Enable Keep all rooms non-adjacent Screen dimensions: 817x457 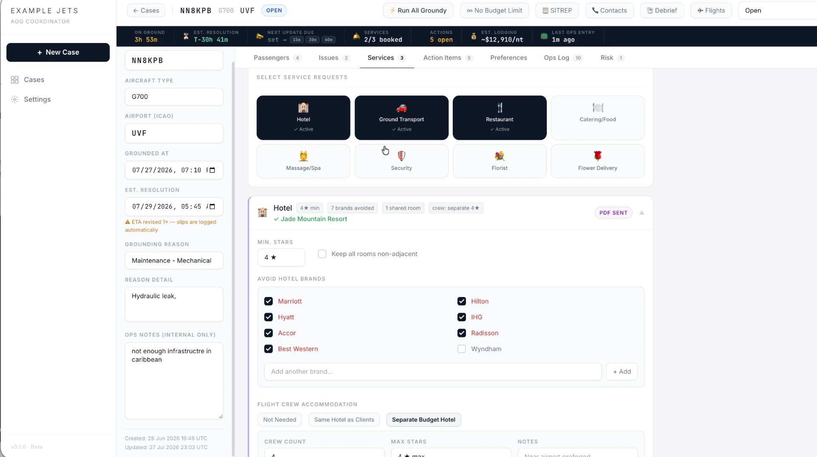point(322,254)
